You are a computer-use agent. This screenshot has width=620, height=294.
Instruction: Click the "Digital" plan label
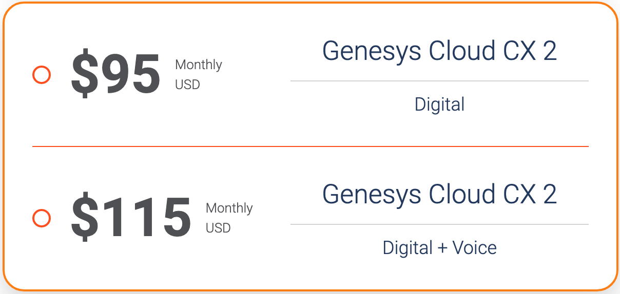(x=439, y=104)
